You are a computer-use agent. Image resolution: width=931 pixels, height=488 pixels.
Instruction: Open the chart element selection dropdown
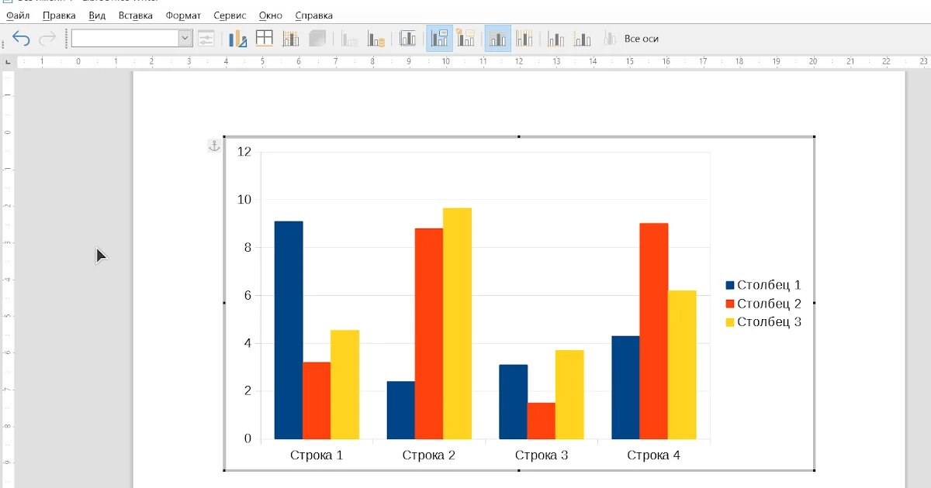[128, 36]
